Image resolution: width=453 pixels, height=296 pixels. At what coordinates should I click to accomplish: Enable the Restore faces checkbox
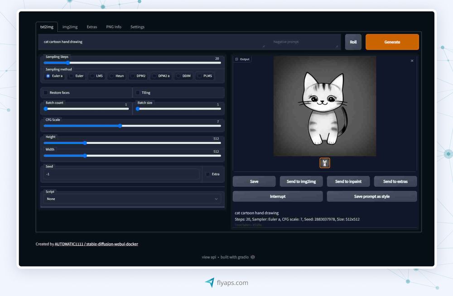tap(46, 93)
